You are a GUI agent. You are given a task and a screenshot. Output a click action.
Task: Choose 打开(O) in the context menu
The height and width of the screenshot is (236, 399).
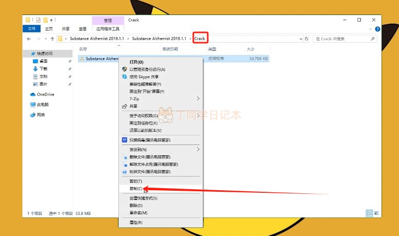click(x=161, y=62)
